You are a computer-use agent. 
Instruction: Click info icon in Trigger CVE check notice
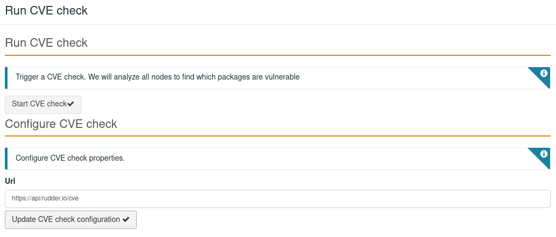click(544, 73)
